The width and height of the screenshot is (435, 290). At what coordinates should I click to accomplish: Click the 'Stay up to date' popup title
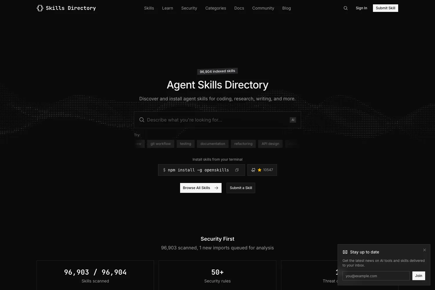365,252
